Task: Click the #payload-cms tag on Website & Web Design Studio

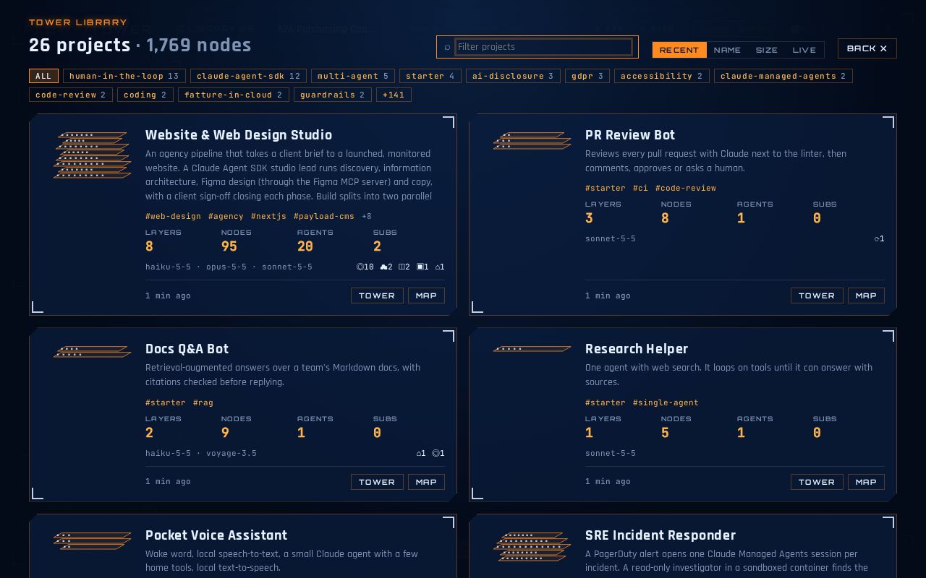Action: tap(324, 216)
